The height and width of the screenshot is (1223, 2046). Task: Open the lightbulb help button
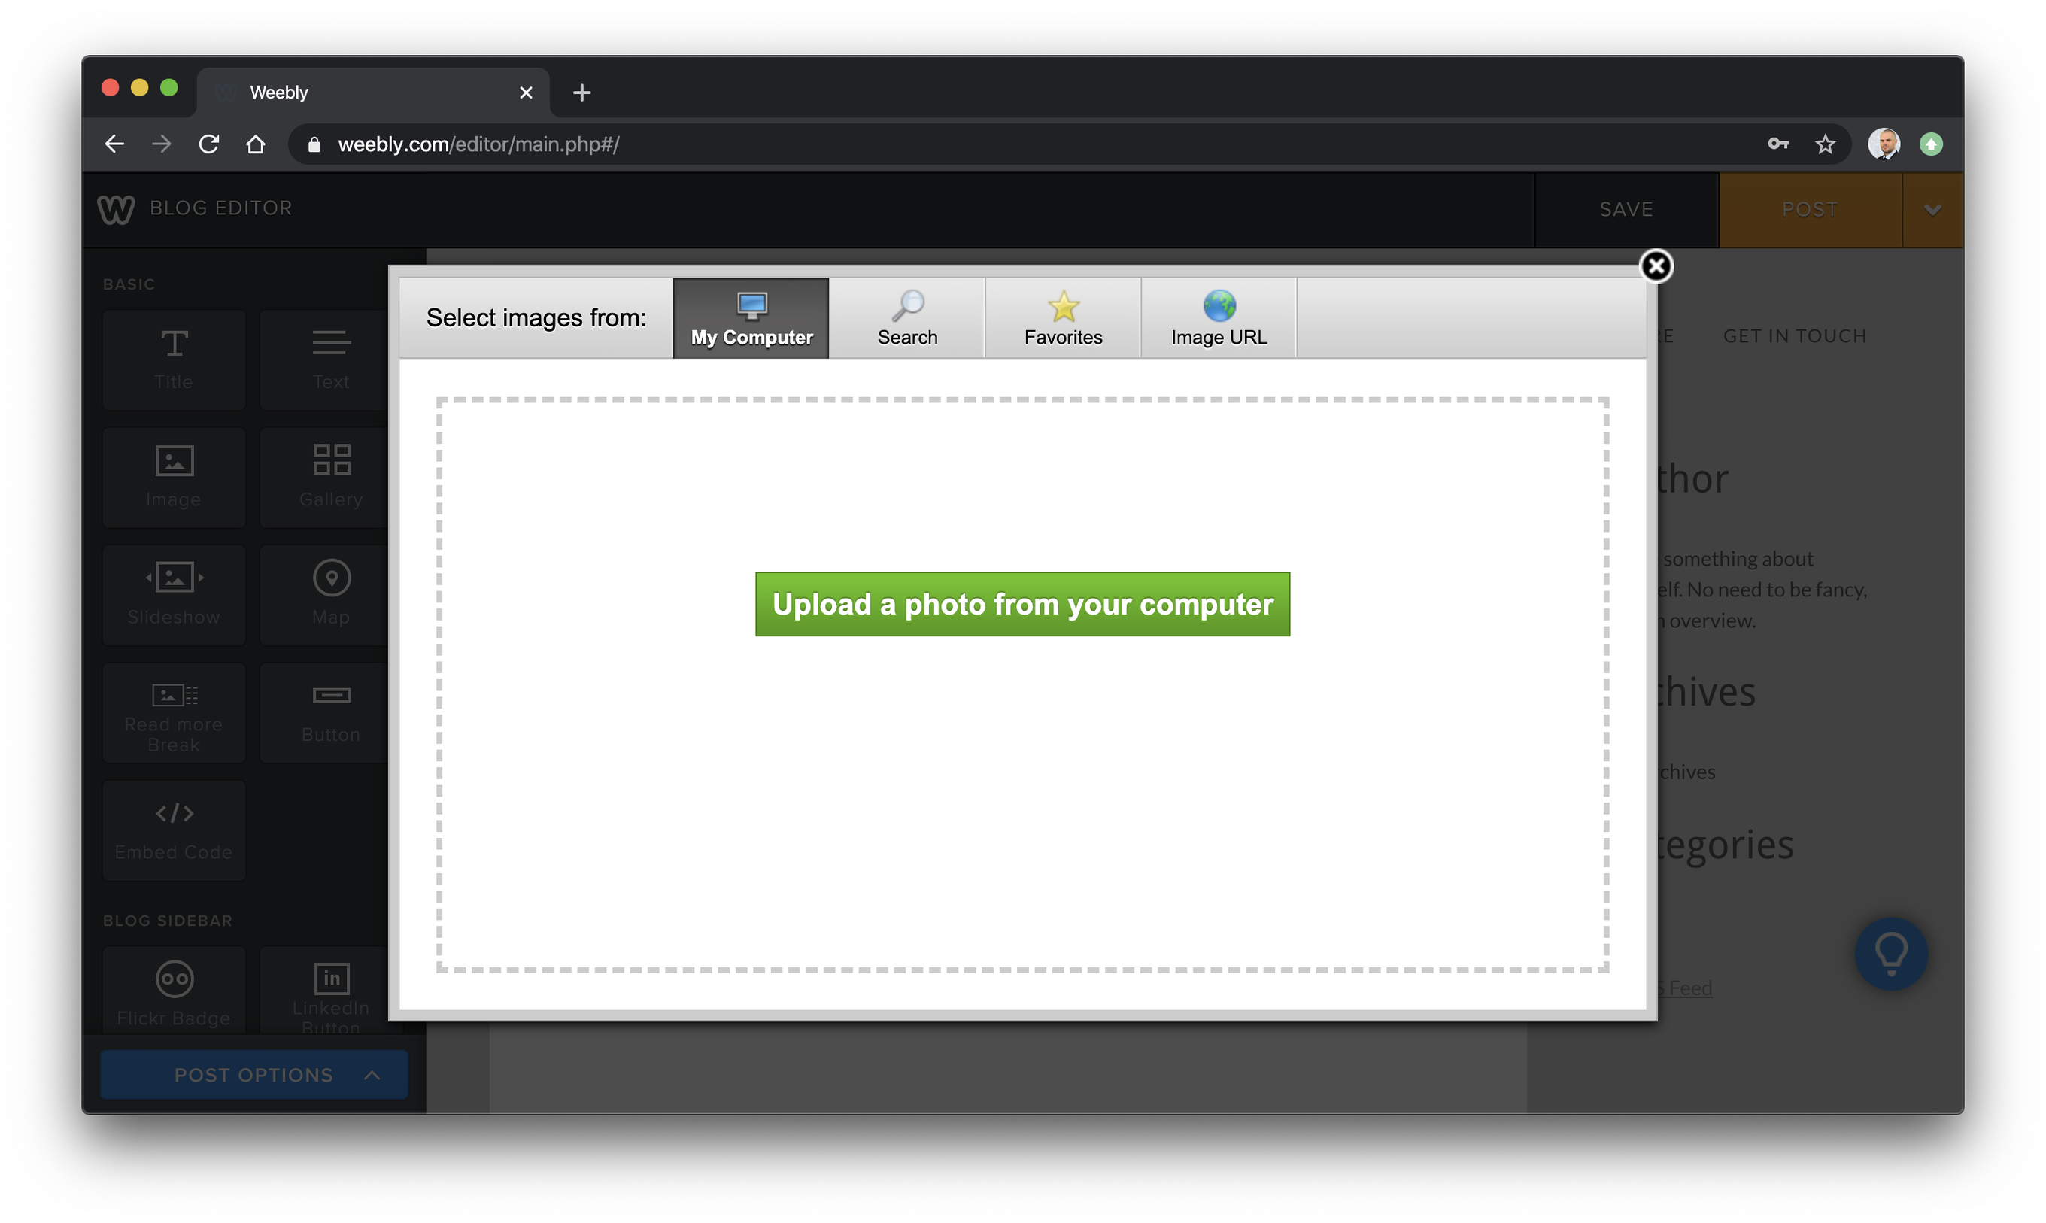(x=1890, y=954)
